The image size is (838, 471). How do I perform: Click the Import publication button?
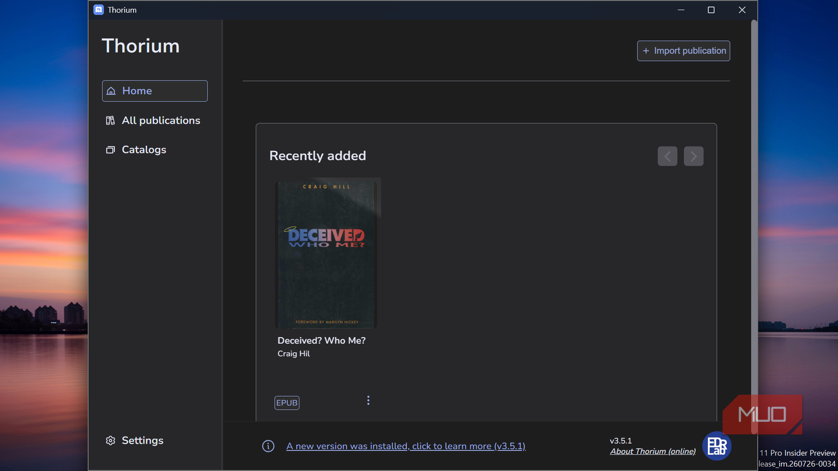pos(683,51)
